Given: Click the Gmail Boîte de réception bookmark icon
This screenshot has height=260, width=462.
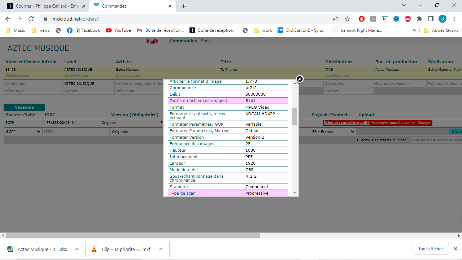Looking at the screenshot, I should click(140, 30).
